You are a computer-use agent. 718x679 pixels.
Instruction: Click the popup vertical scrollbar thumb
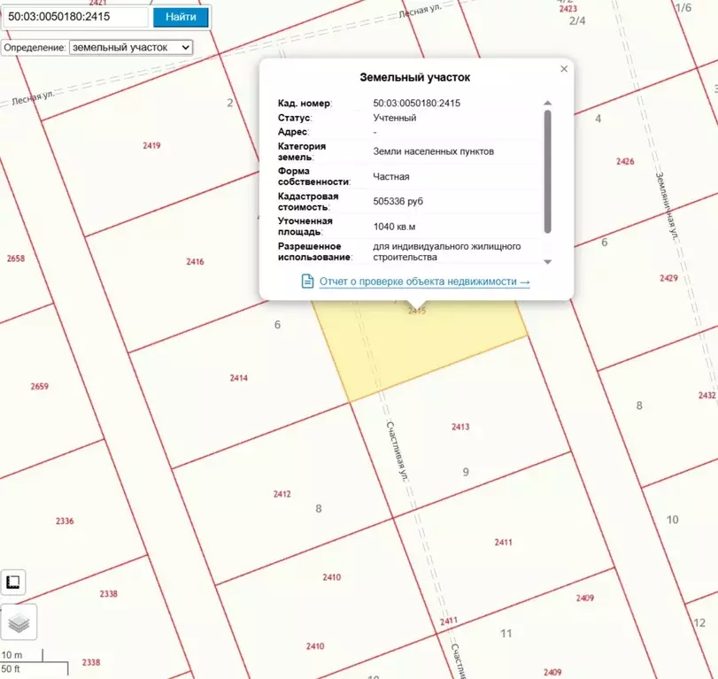(548, 172)
